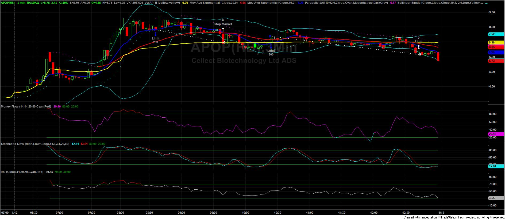Click the 06:30 time axis label

pos(34,213)
